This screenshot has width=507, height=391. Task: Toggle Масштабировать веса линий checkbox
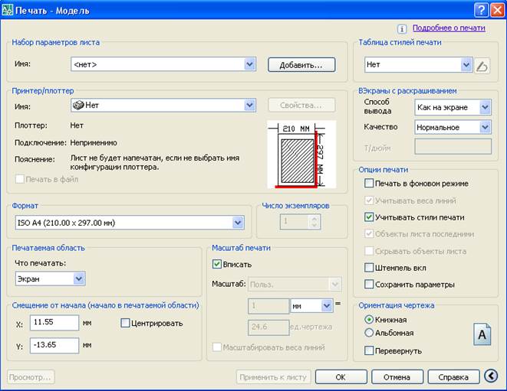(216, 347)
